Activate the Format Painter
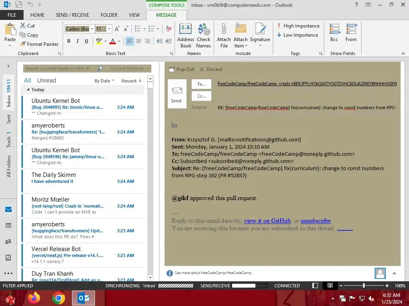The height and width of the screenshot is (306, 409). [x=40, y=44]
